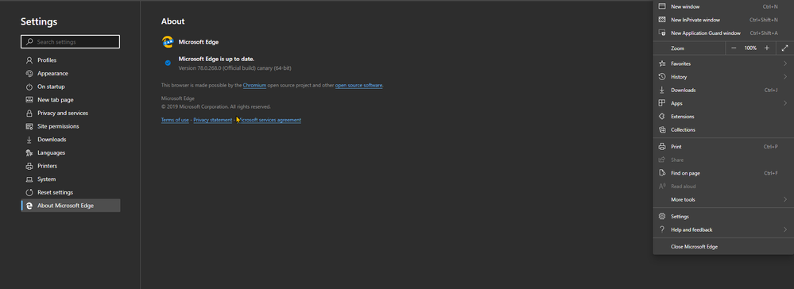Increase zoom with the plus button

click(767, 48)
